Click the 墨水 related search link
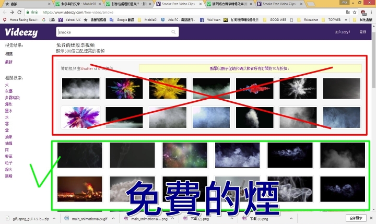 click(x=9, y=111)
